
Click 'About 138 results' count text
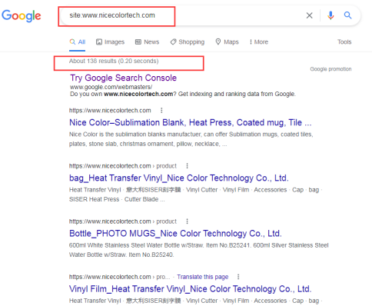click(x=114, y=61)
